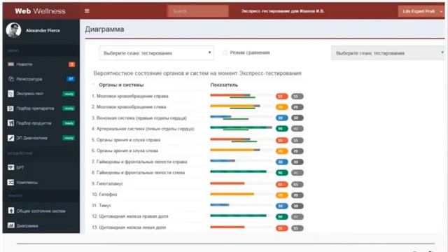Open Подбор продуктов menu item
The height and width of the screenshot is (252, 448).
(x=34, y=123)
